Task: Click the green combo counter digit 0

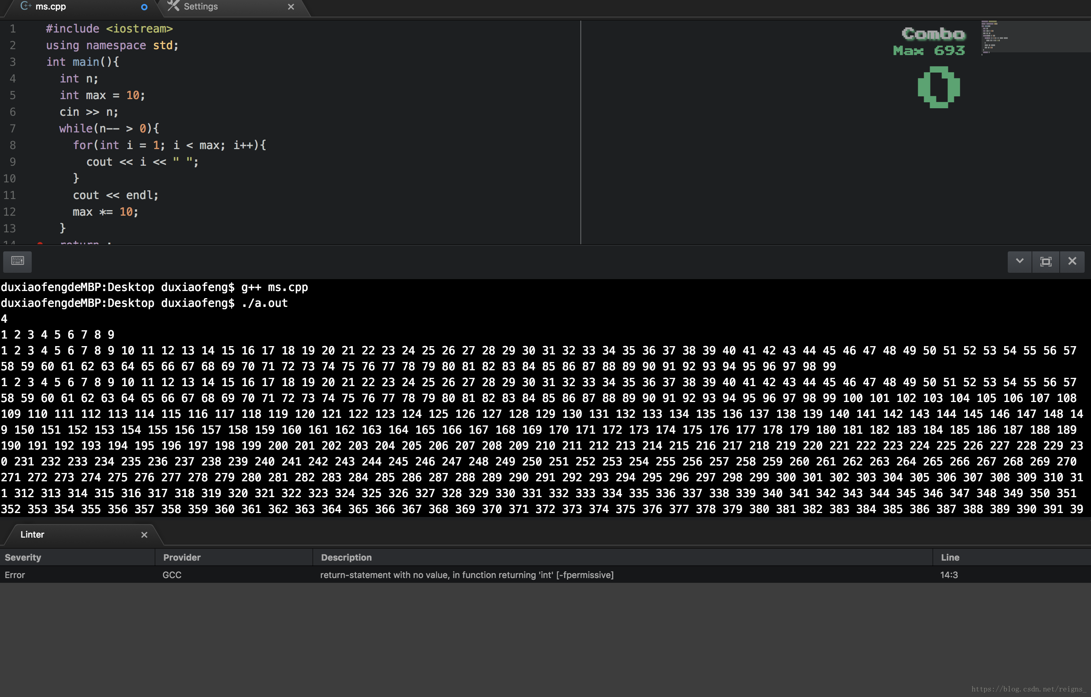Action: pos(939,87)
